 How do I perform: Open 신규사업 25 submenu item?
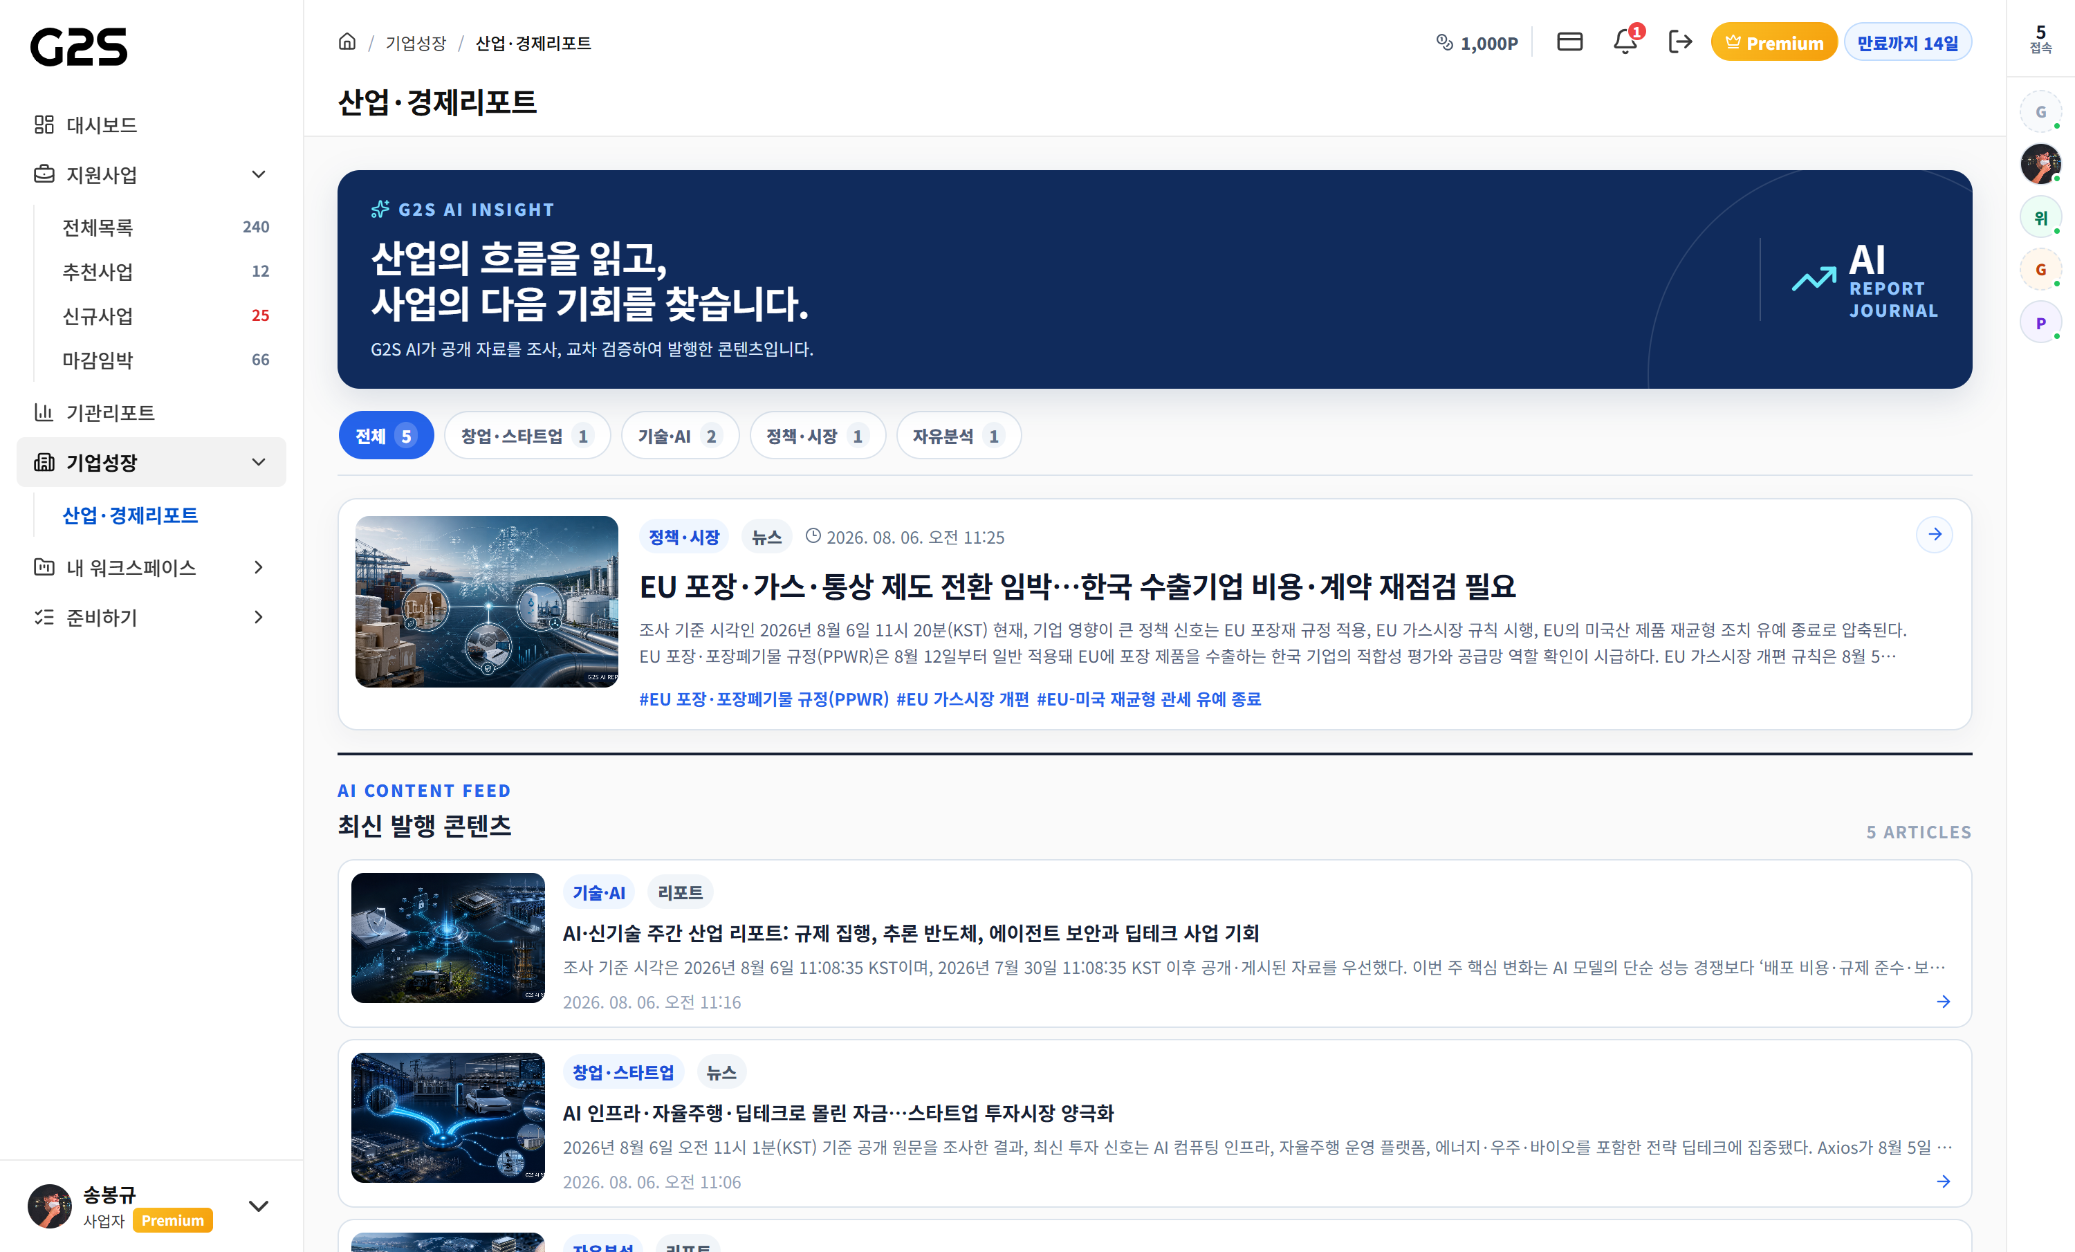tap(165, 317)
